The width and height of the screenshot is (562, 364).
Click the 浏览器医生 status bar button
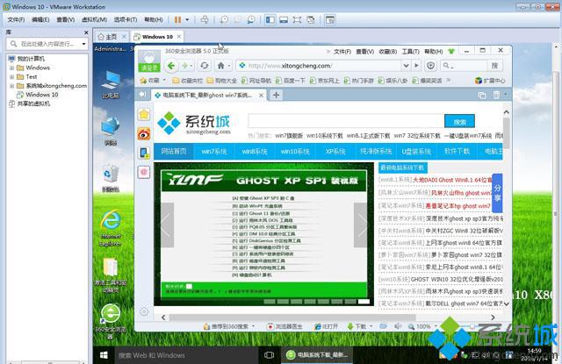click(x=285, y=326)
